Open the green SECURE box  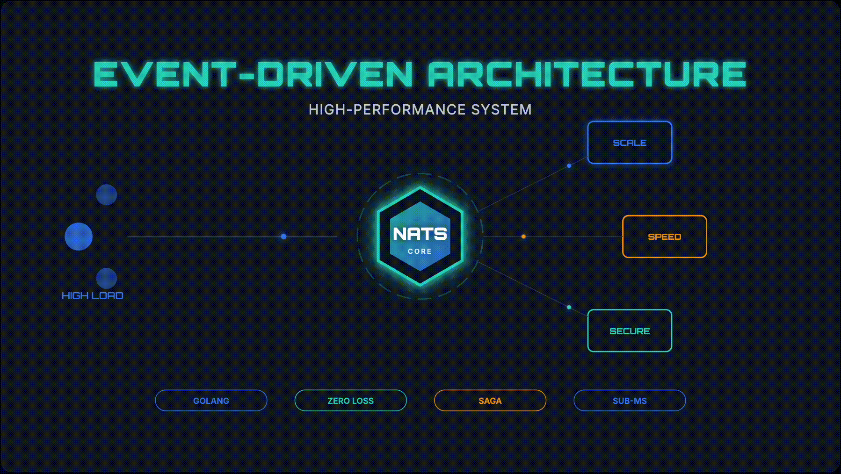coord(630,331)
